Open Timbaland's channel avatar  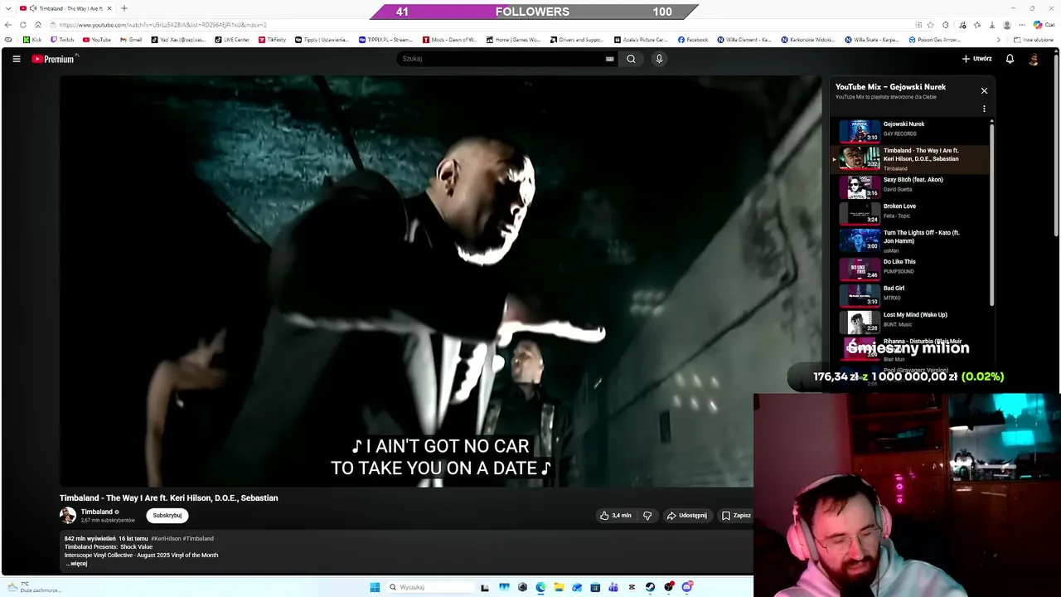(68, 515)
